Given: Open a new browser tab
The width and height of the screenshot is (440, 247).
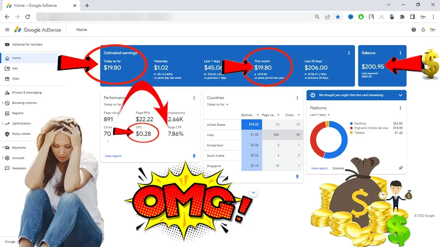Looking at the screenshot, I should click(87, 5).
